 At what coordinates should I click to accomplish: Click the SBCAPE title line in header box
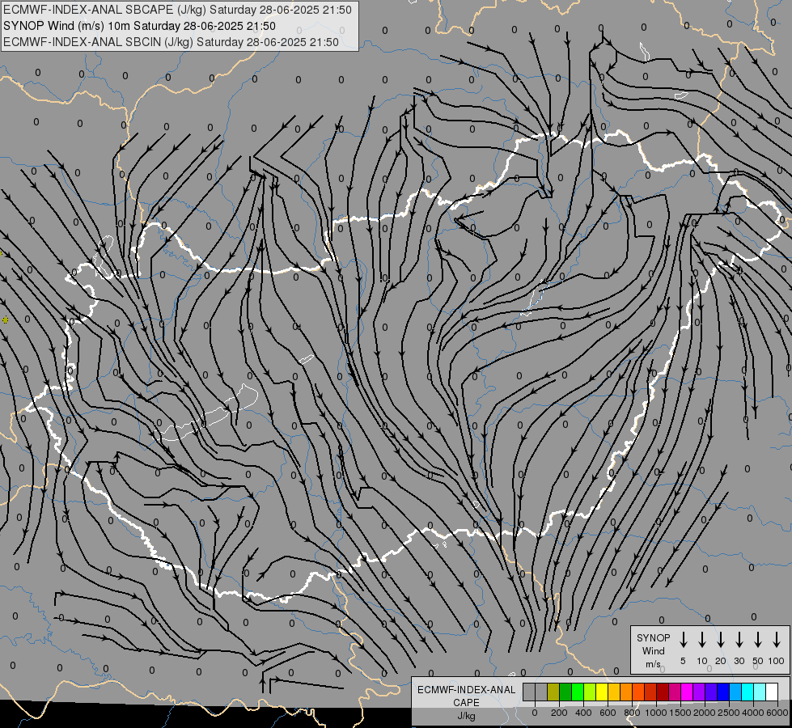(177, 10)
